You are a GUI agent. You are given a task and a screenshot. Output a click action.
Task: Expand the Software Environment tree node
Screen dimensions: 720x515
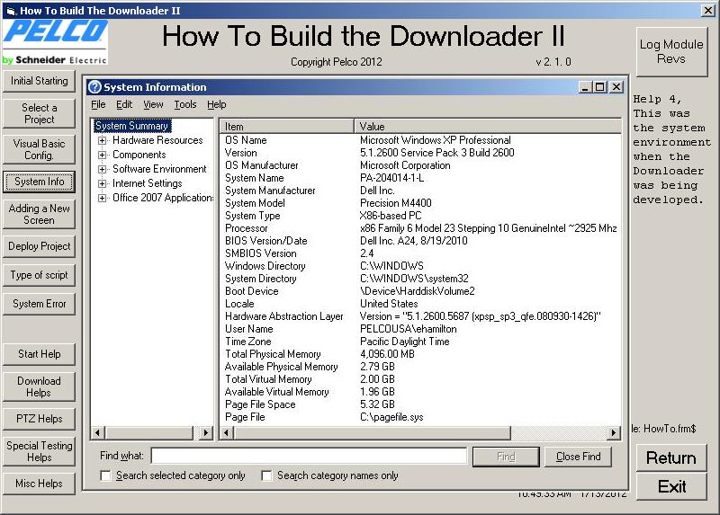[103, 169]
